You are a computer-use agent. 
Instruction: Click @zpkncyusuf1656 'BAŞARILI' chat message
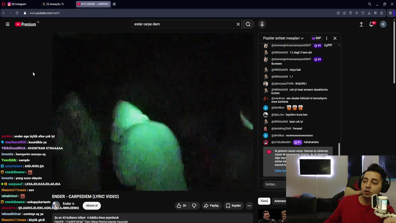[x=299, y=84]
